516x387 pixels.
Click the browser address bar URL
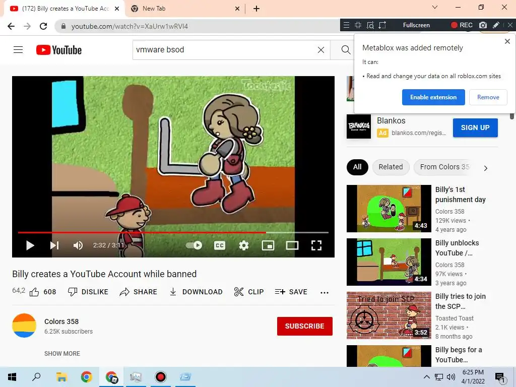(130, 26)
